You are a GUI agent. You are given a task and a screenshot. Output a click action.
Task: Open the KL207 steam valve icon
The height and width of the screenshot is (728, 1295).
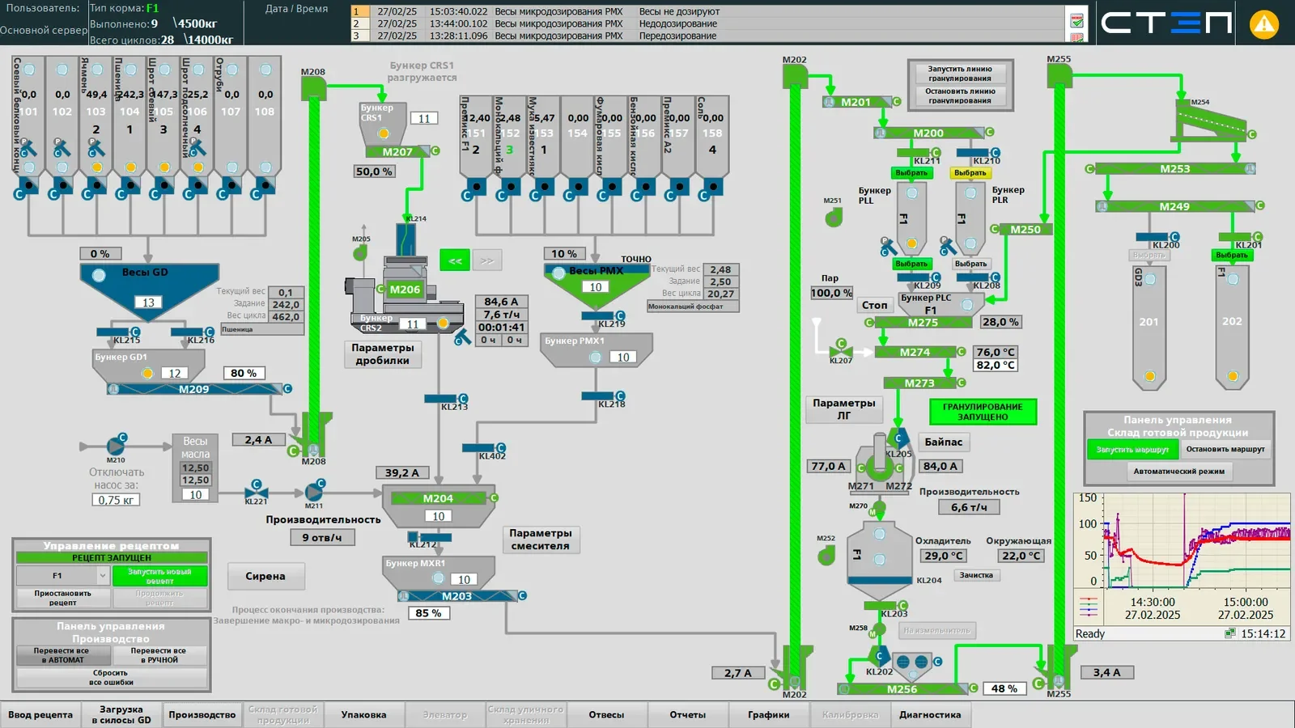click(841, 349)
